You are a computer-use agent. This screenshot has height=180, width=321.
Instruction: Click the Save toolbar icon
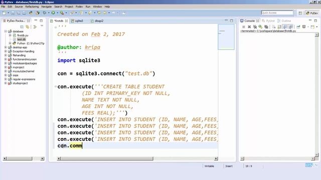pyautogui.click(x=13, y=13)
